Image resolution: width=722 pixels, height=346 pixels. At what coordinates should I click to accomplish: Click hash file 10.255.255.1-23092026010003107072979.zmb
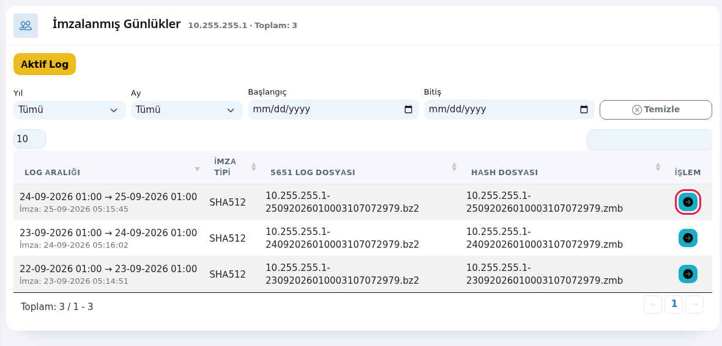(x=545, y=274)
